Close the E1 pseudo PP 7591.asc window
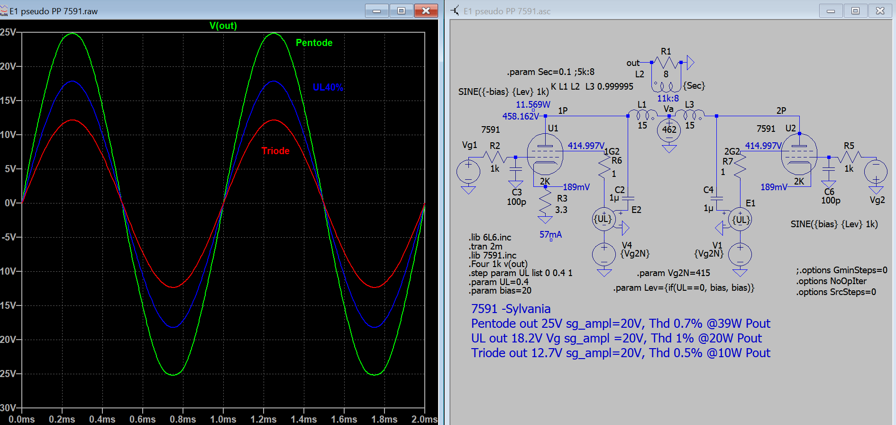 click(880, 10)
